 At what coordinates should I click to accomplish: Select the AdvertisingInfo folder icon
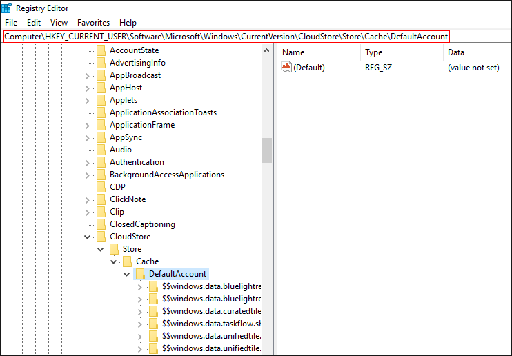pyautogui.click(x=101, y=63)
